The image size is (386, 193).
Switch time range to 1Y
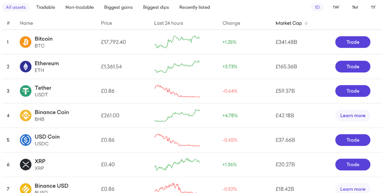(x=373, y=7)
